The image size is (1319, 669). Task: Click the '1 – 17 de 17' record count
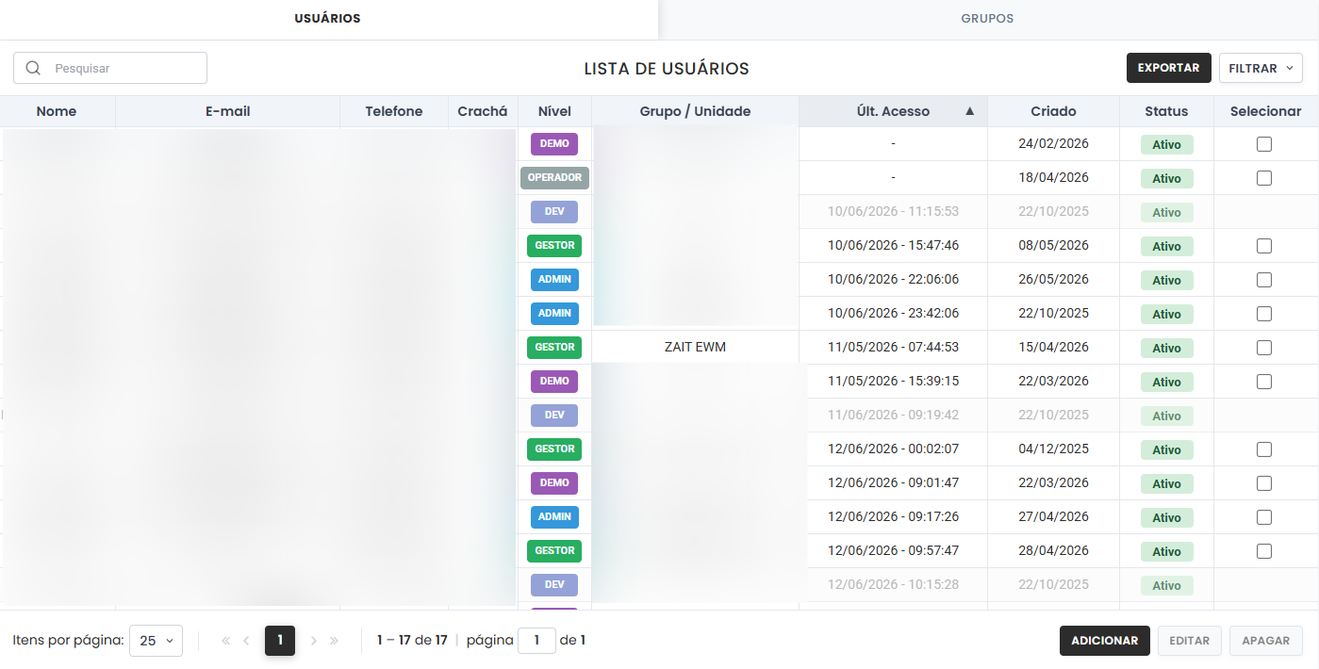point(412,641)
